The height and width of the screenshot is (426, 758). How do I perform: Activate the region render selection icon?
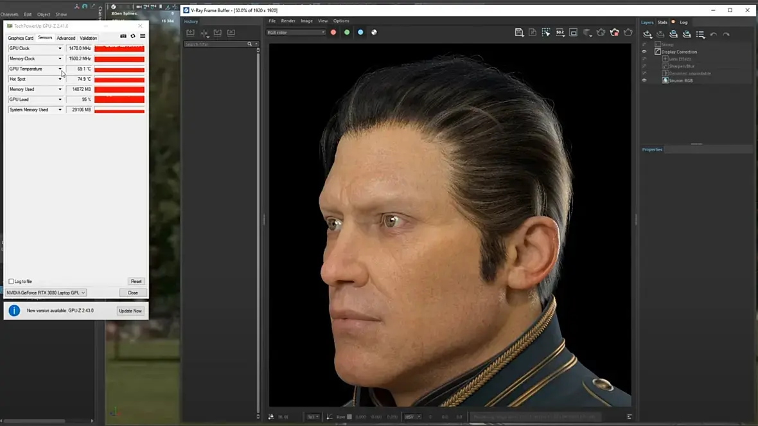(x=546, y=32)
